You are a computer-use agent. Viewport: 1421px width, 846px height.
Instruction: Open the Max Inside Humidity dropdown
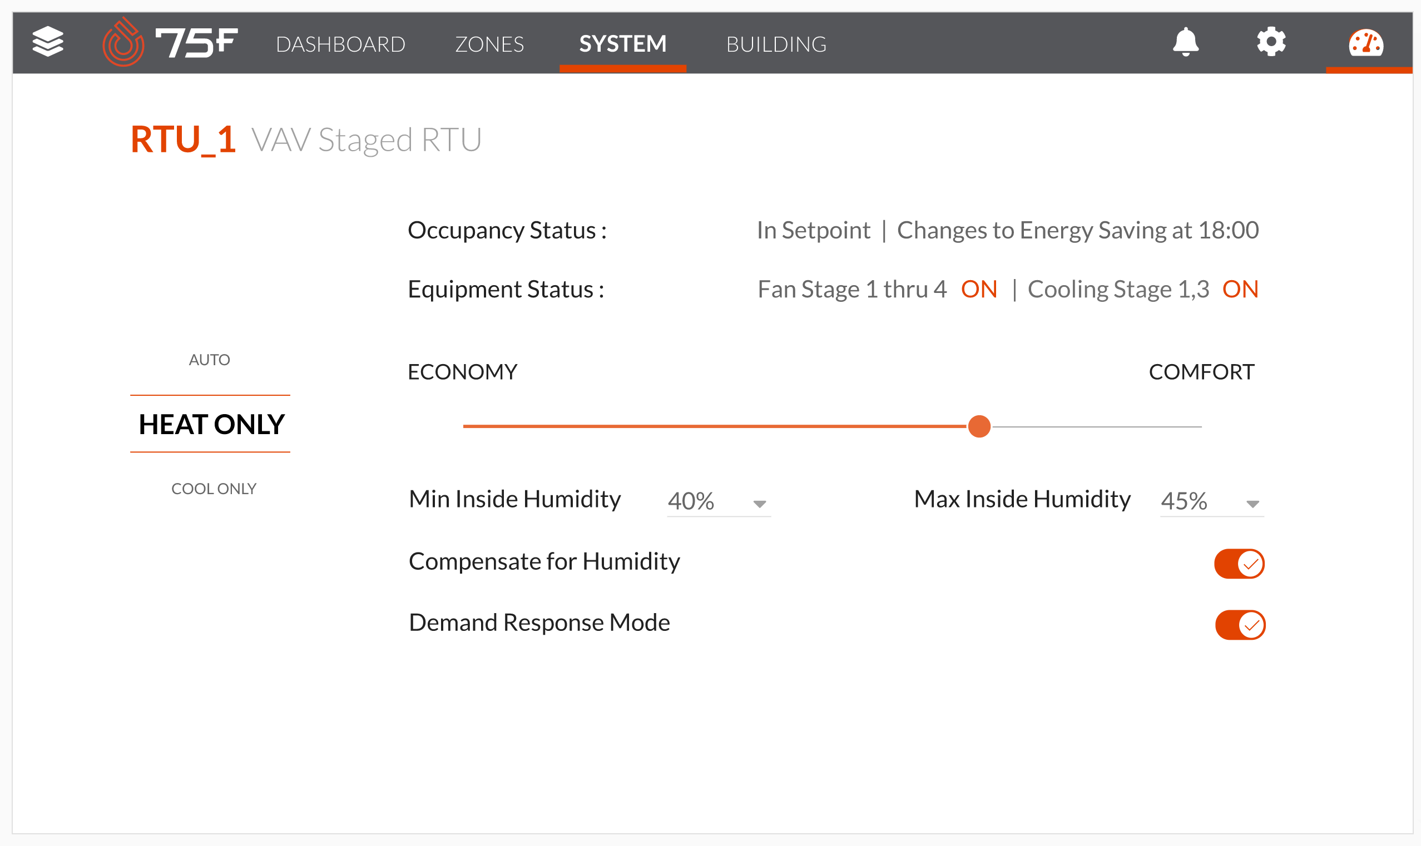pos(1212,502)
